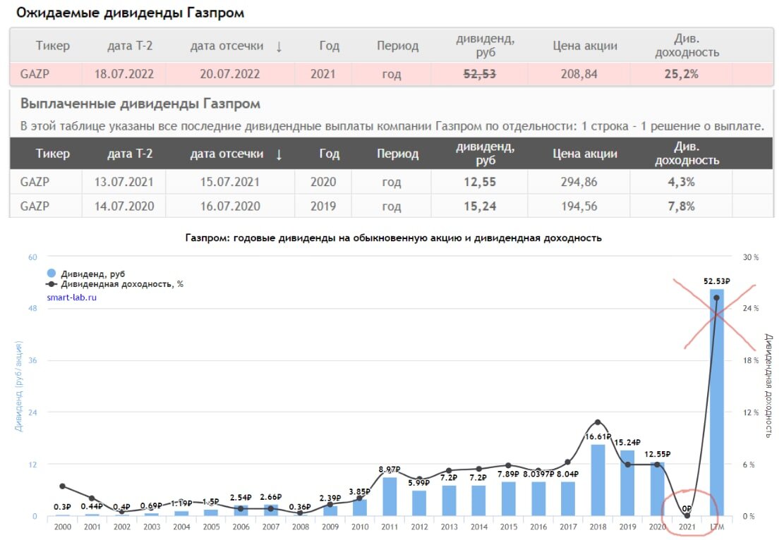Viewport: 784px width, 540px height.
Task: Click the sort arrow next to дата отсечки in the expected dividends table
Action: [x=279, y=47]
